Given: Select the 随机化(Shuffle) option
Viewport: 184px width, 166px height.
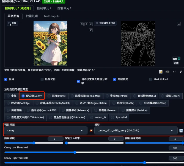Looking at the screenshot, I should point(123,103).
